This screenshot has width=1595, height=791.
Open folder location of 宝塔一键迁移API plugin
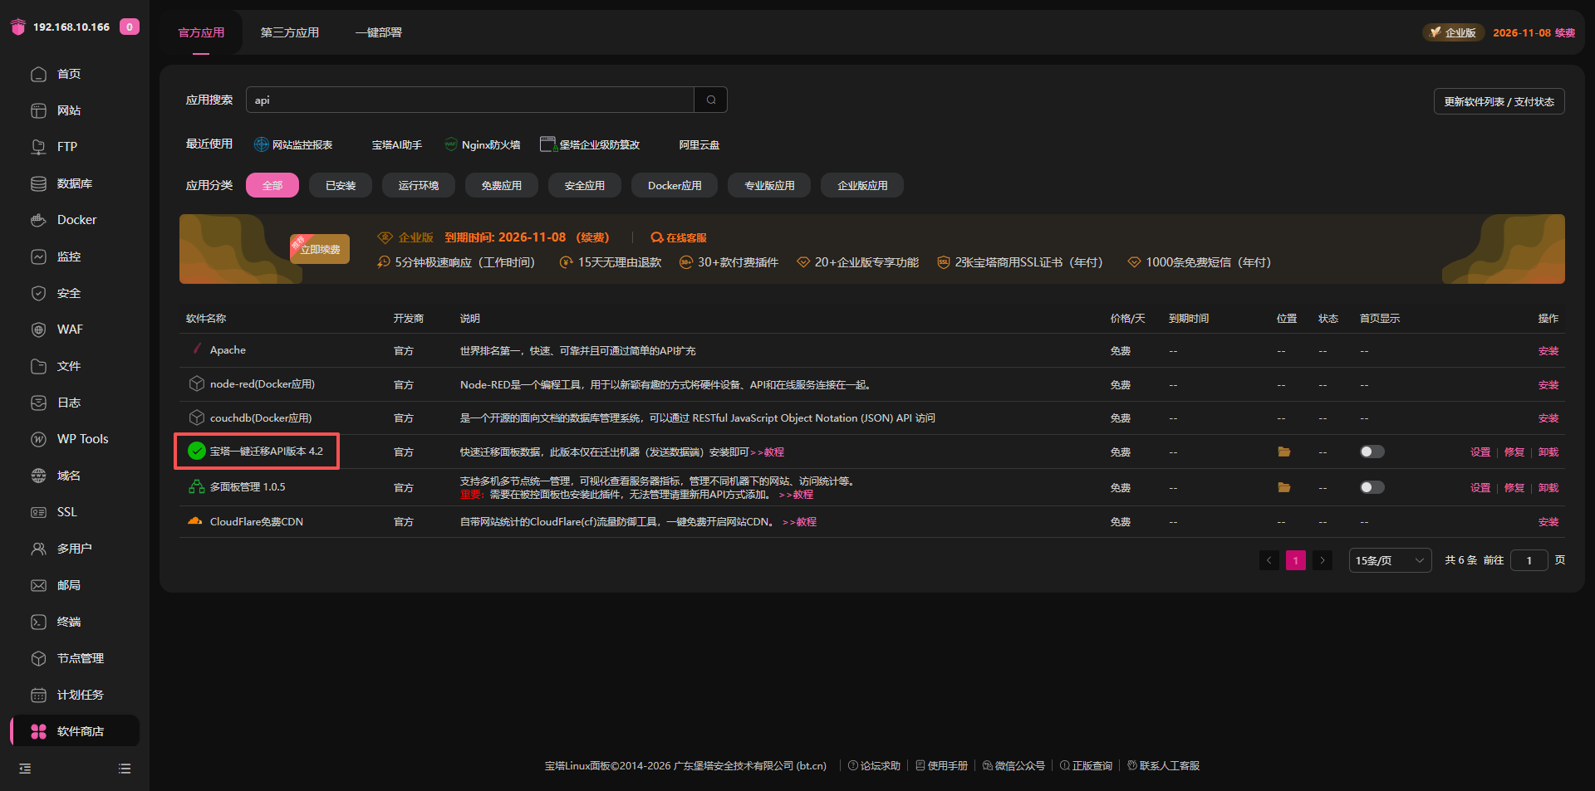(x=1283, y=452)
